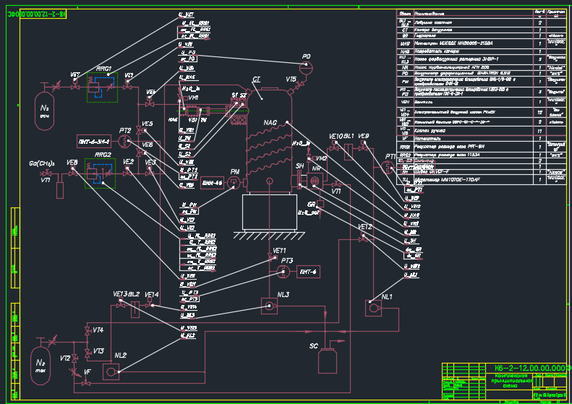Select the Ga(CH₃)₃ source label
The image size is (572, 404).
click(42, 163)
